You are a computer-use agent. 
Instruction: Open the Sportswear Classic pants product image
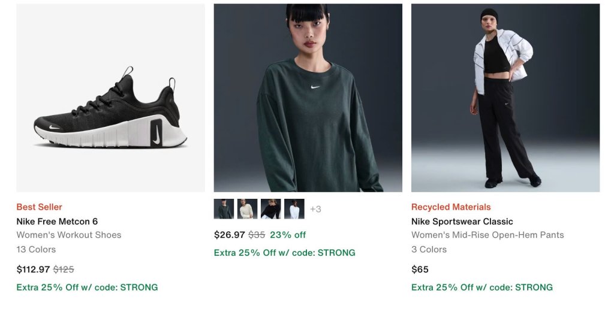tap(505, 98)
